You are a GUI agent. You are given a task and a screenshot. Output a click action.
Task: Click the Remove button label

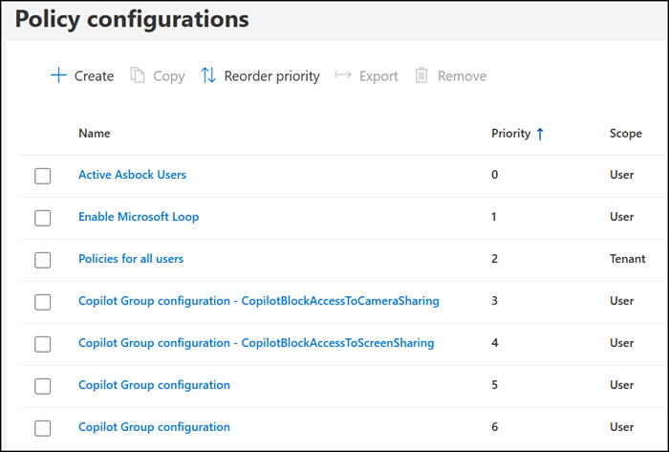point(462,75)
